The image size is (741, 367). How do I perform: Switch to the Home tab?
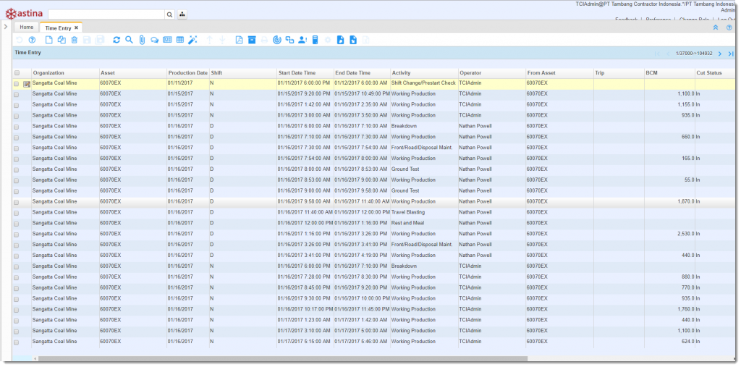(27, 28)
